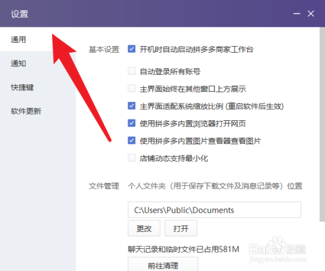Image resolution: width=325 pixels, height=271 pixels.
Task: Click the 基本设置 section label
Action: click(104, 49)
